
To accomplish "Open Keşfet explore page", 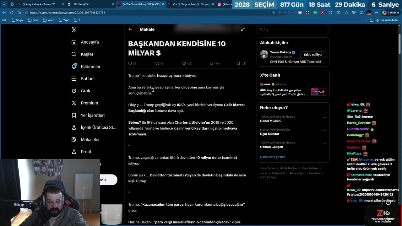I will tap(82, 54).
